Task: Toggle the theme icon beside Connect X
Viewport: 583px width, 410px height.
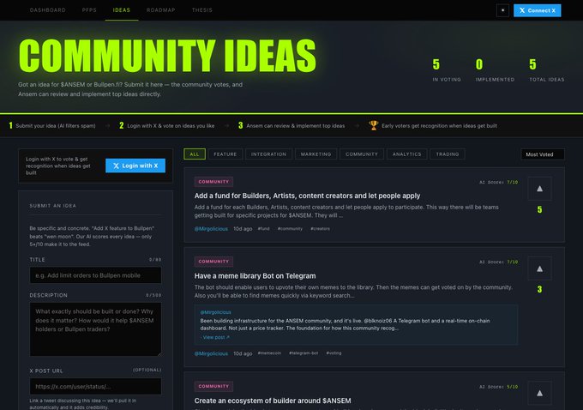Action: coord(502,10)
